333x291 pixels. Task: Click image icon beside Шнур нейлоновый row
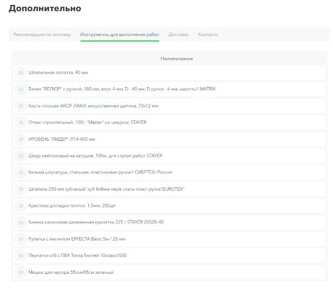21,156
